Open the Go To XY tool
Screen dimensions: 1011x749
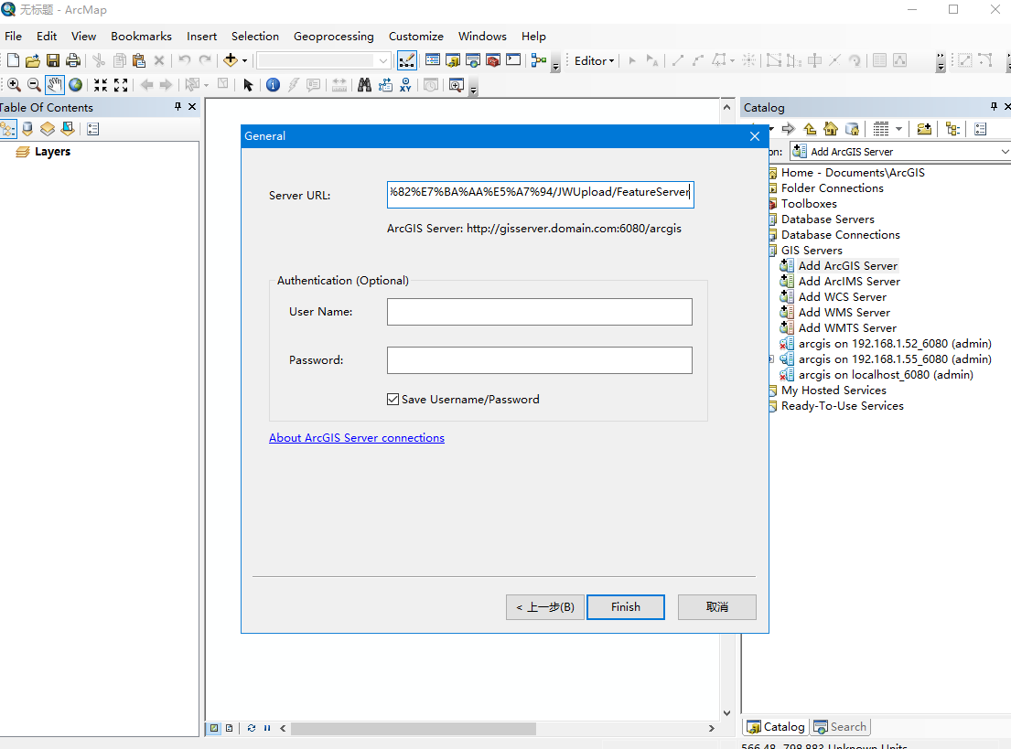[404, 84]
